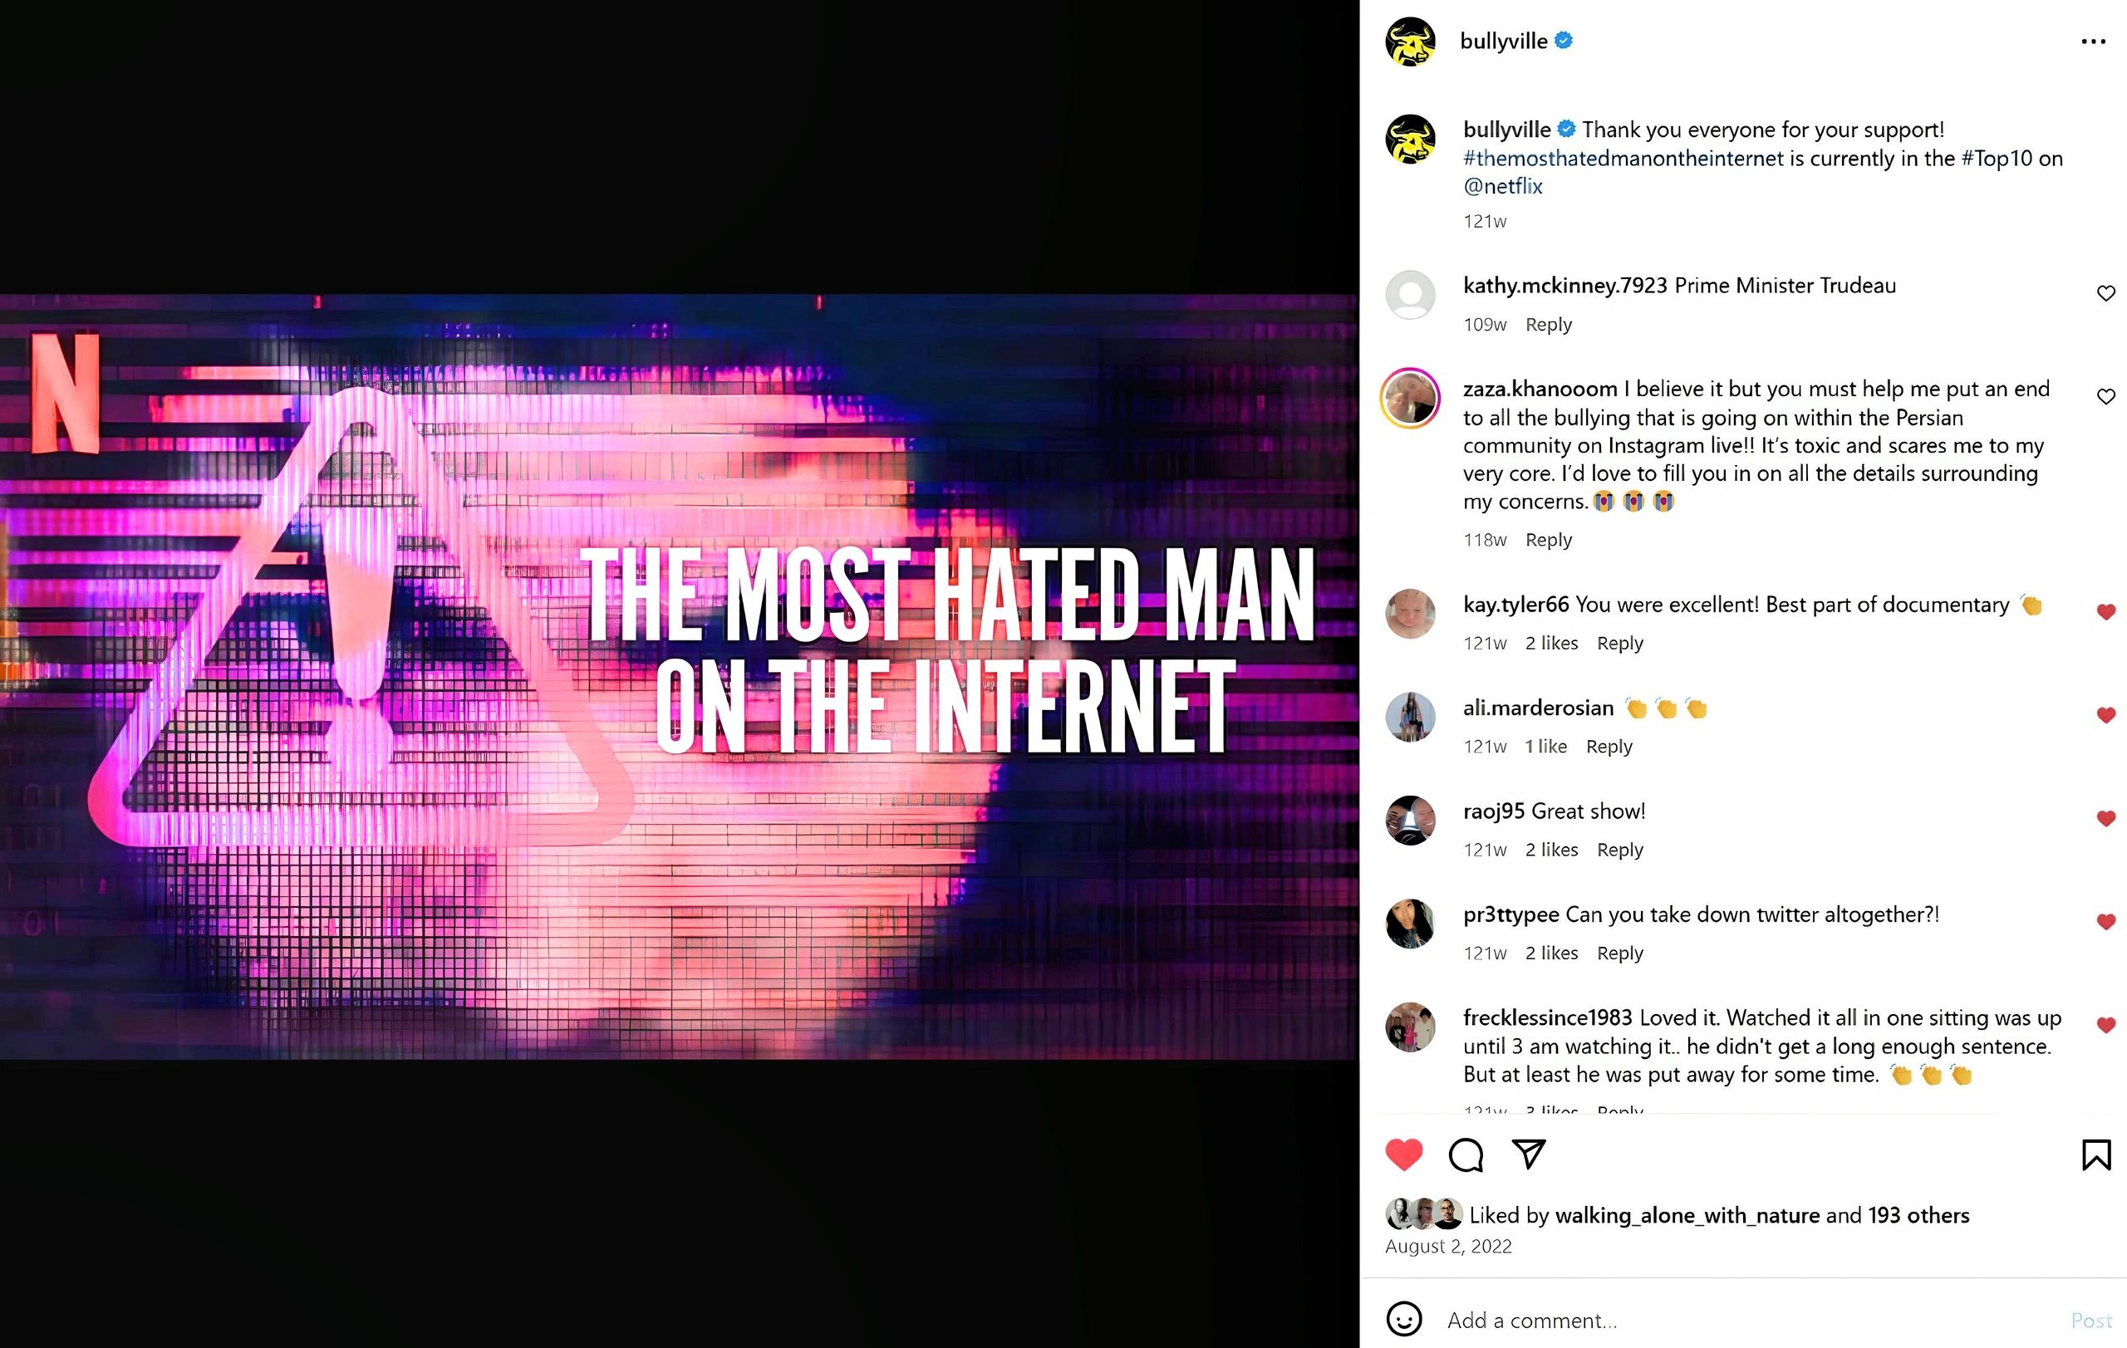Open the three-dot more options menu

click(2093, 42)
